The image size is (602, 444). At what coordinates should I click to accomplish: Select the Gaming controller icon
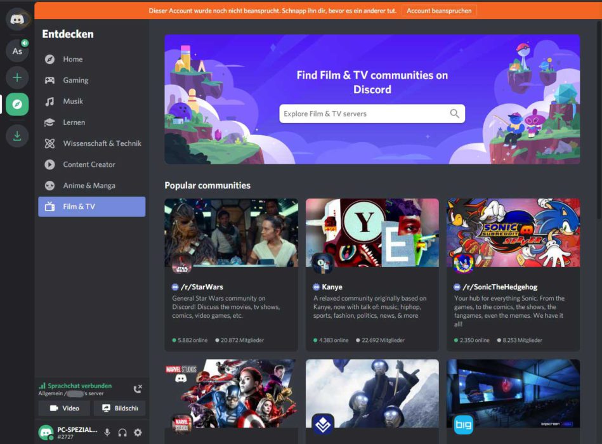point(51,80)
